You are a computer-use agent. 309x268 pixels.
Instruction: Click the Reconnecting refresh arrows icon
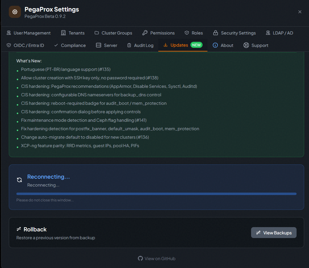tap(19, 180)
